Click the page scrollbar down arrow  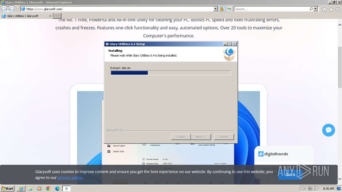coord(340,179)
